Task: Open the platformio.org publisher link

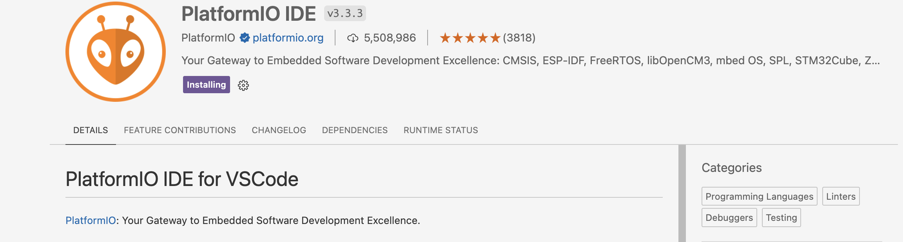Action: (x=288, y=38)
